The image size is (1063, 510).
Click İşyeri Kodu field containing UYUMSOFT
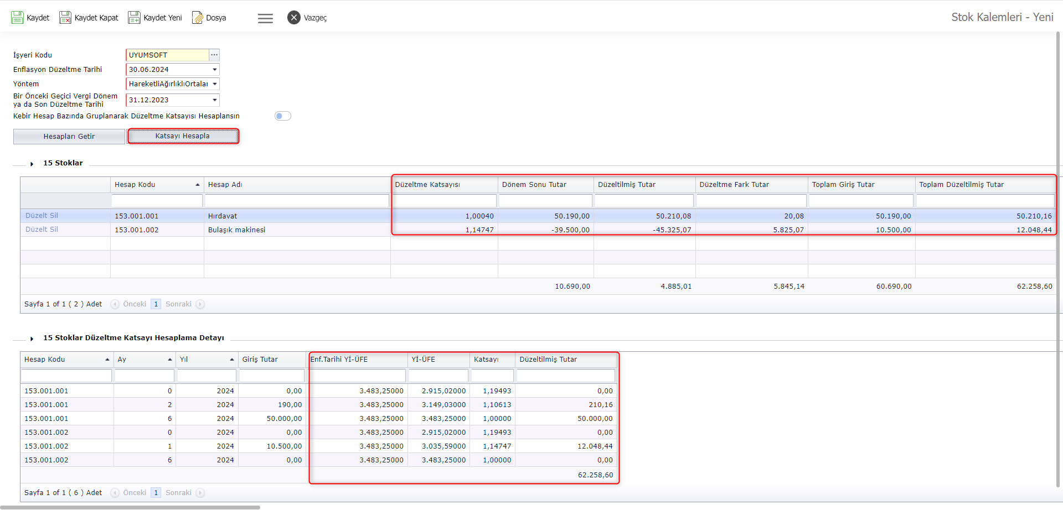click(x=167, y=55)
